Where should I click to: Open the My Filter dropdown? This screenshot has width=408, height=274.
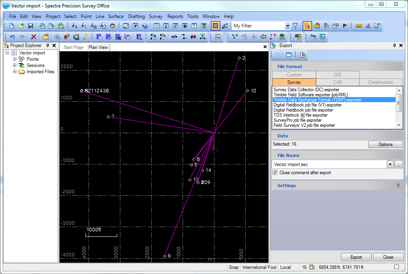[288, 26]
